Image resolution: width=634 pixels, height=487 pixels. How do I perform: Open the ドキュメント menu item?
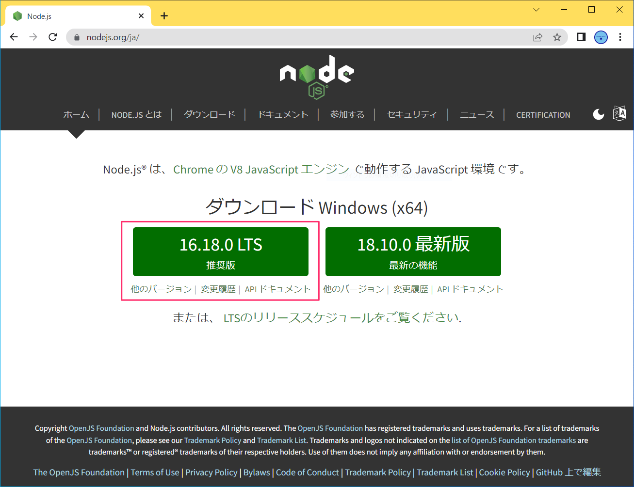coord(283,115)
